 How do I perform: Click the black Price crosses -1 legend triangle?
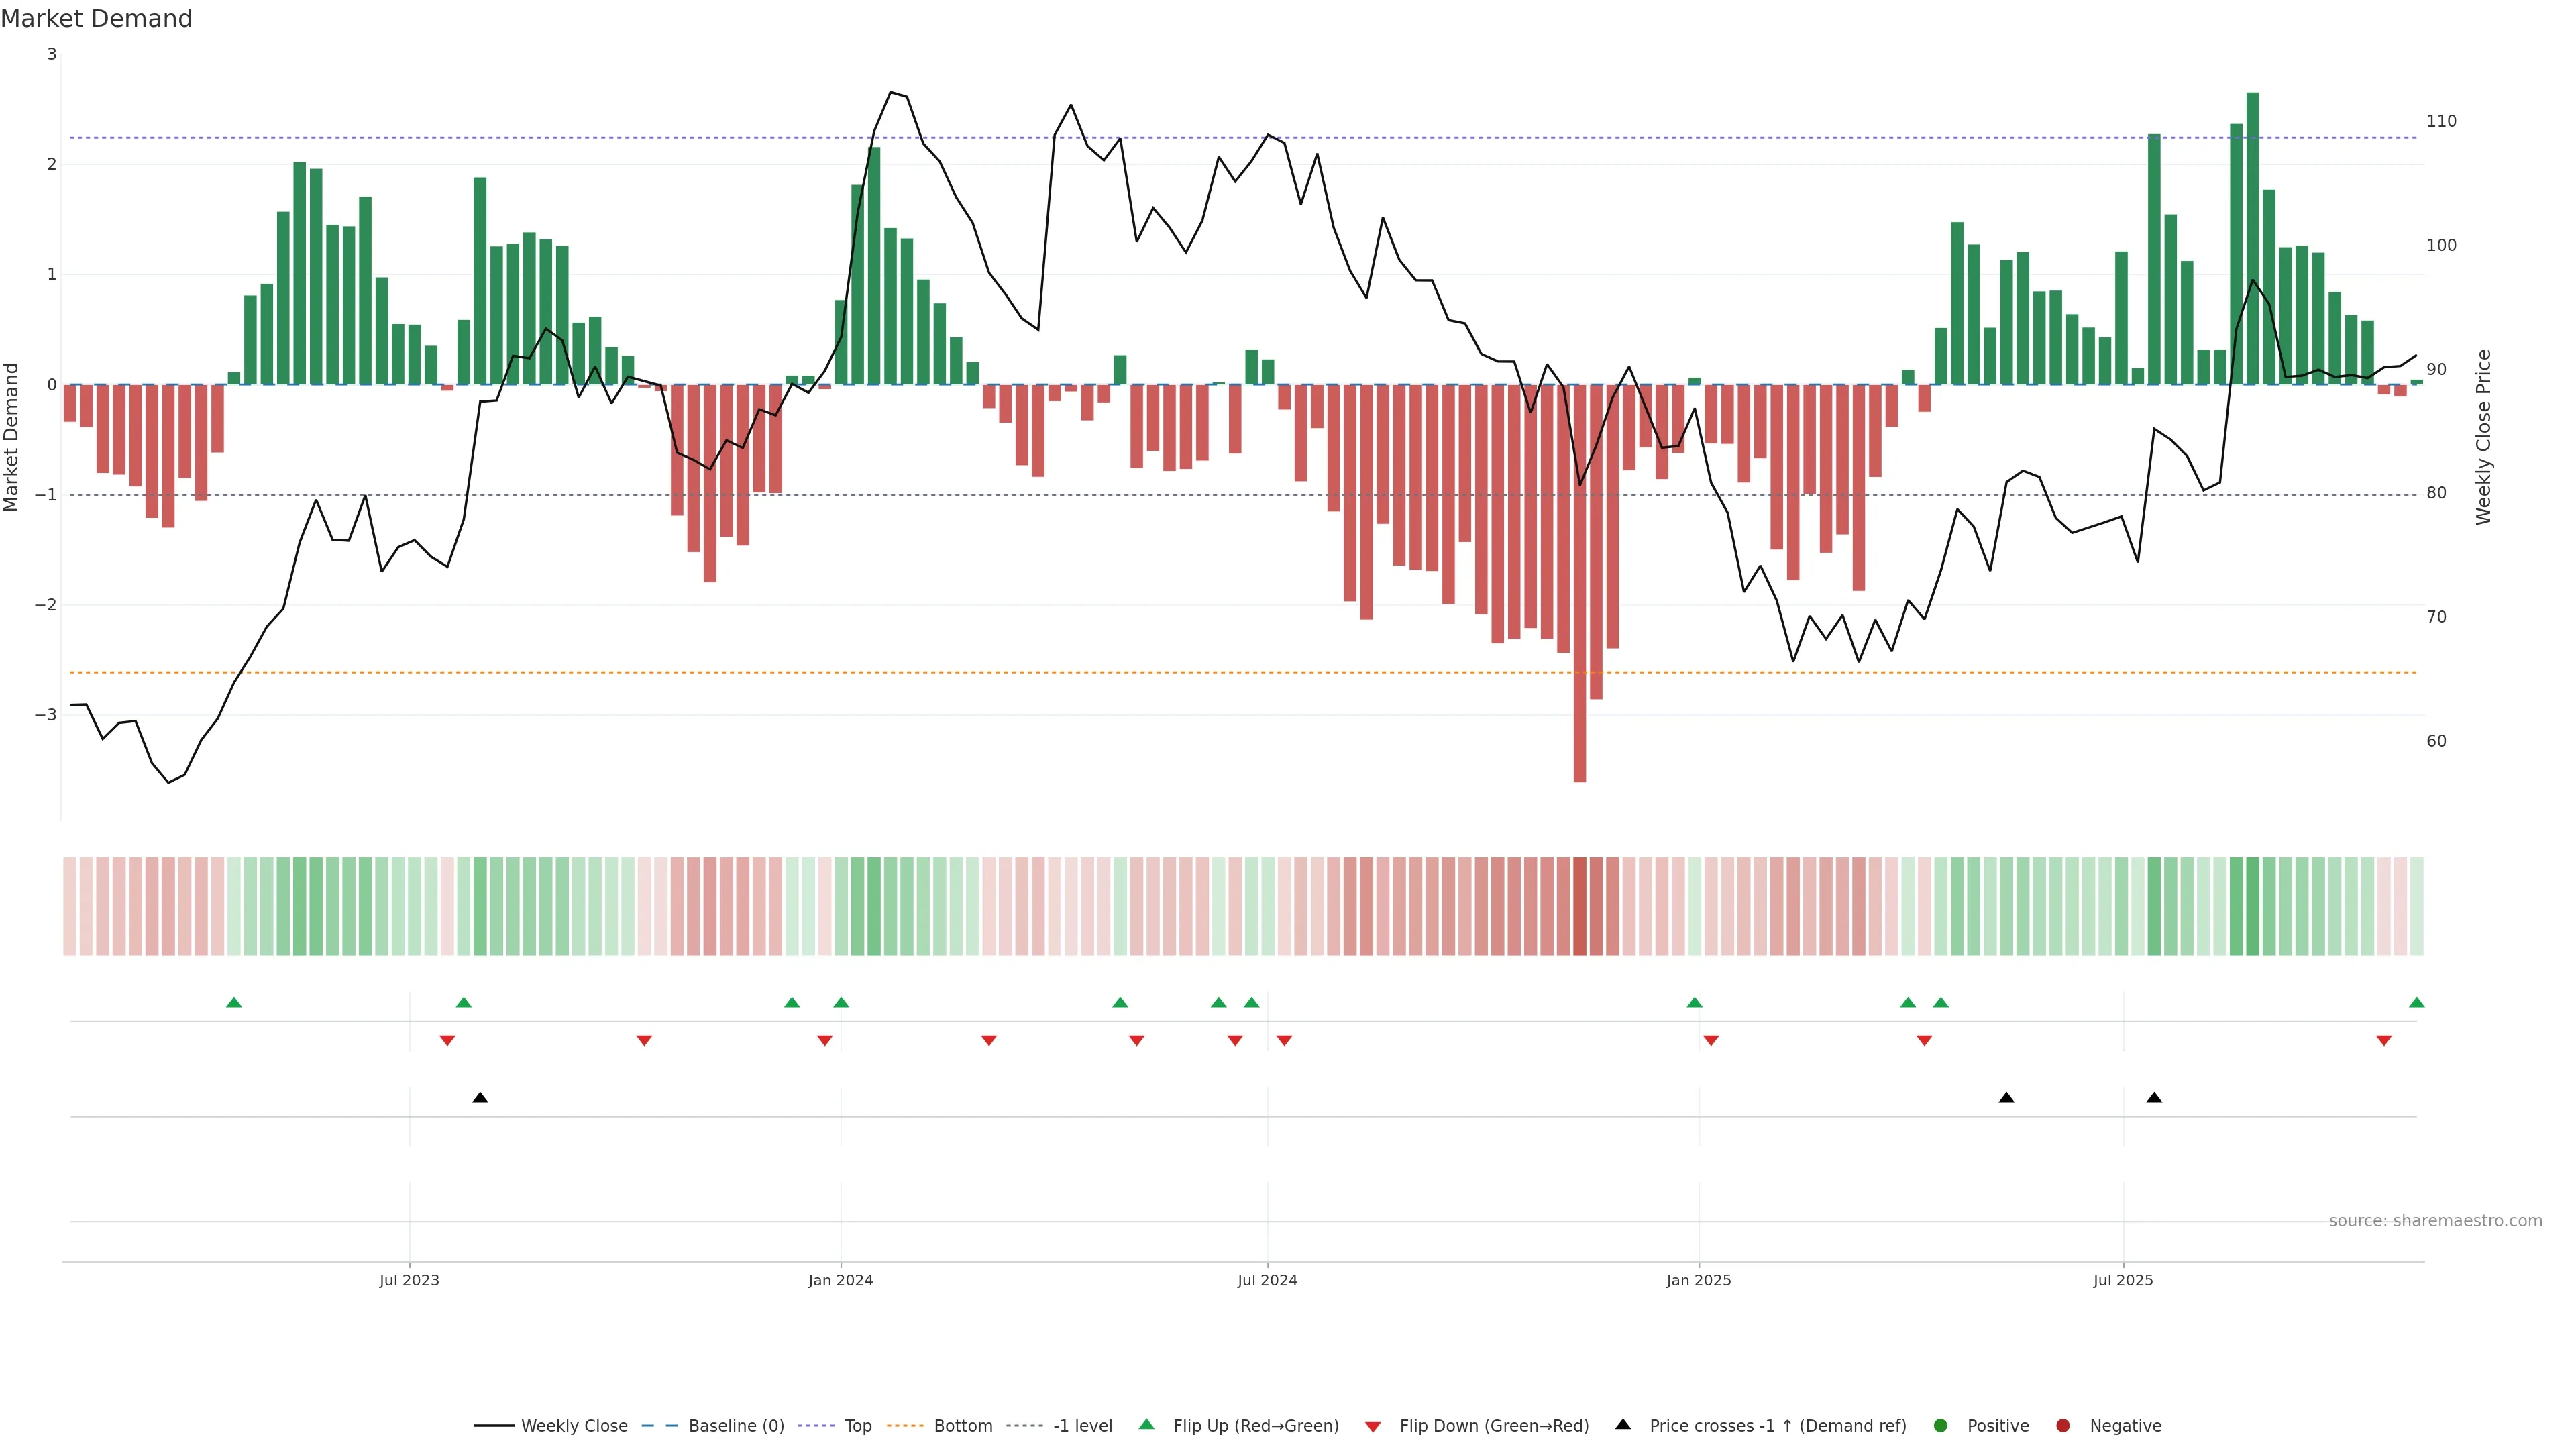[x=1623, y=1424]
